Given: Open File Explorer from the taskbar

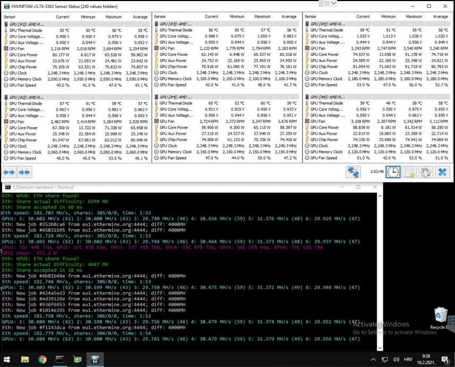Looking at the screenshot, I should click(x=25, y=360).
